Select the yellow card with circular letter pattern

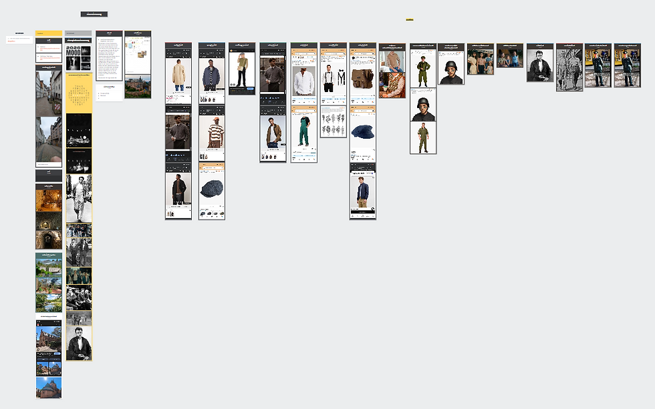pyautogui.click(x=79, y=94)
